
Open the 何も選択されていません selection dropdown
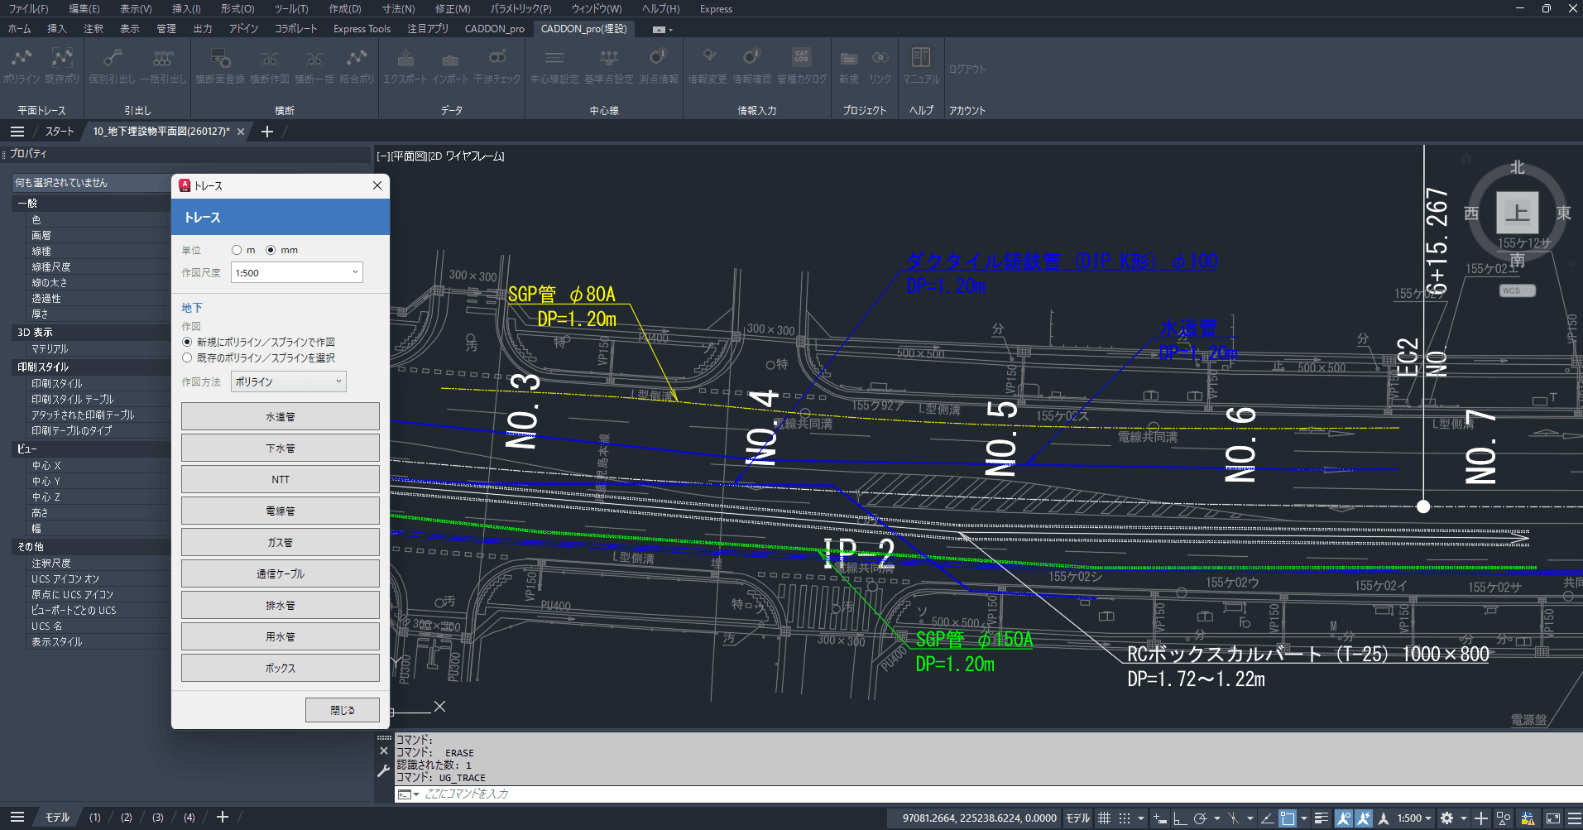(x=91, y=183)
